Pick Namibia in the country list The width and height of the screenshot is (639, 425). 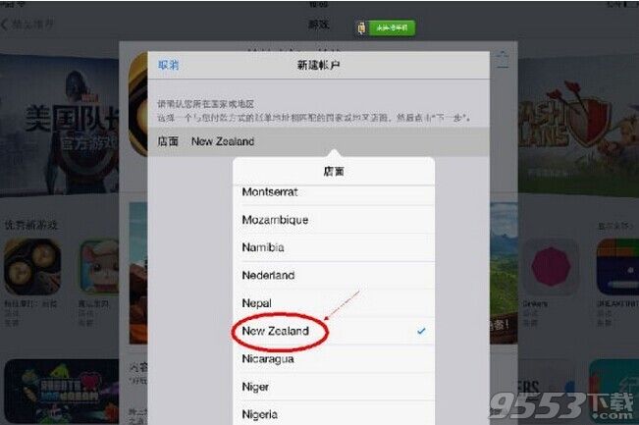tap(334, 247)
